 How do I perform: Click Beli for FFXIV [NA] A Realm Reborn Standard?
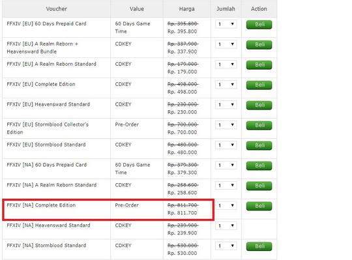point(259,186)
